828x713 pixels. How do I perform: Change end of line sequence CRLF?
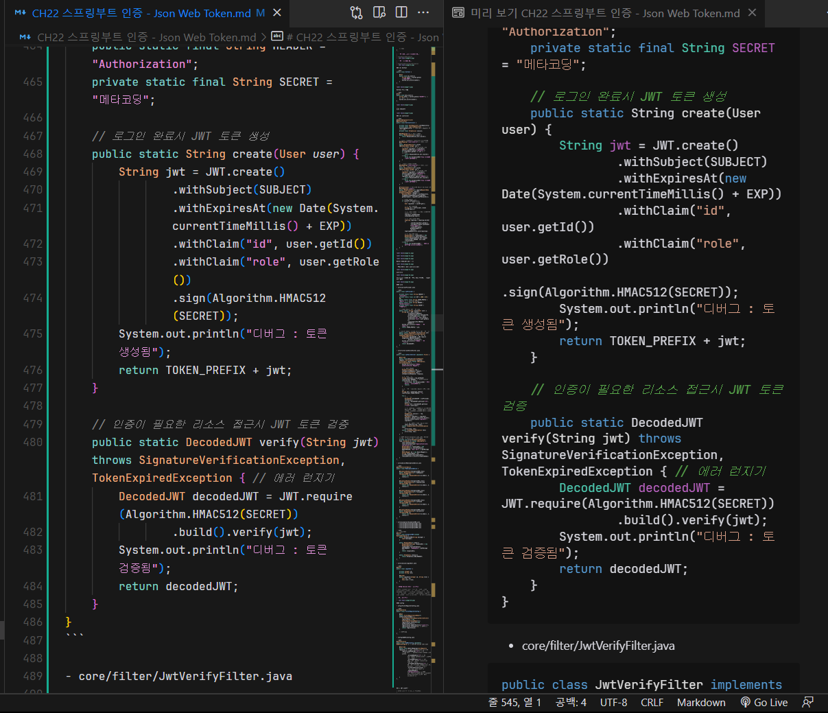[x=652, y=702]
